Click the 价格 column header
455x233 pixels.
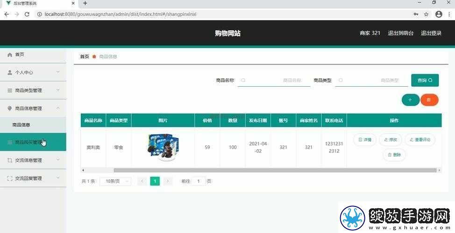pyautogui.click(x=207, y=120)
